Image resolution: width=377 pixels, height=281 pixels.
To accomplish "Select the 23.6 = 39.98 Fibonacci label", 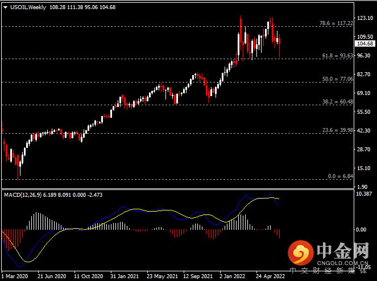I will pyautogui.click(x=338, y=130).
